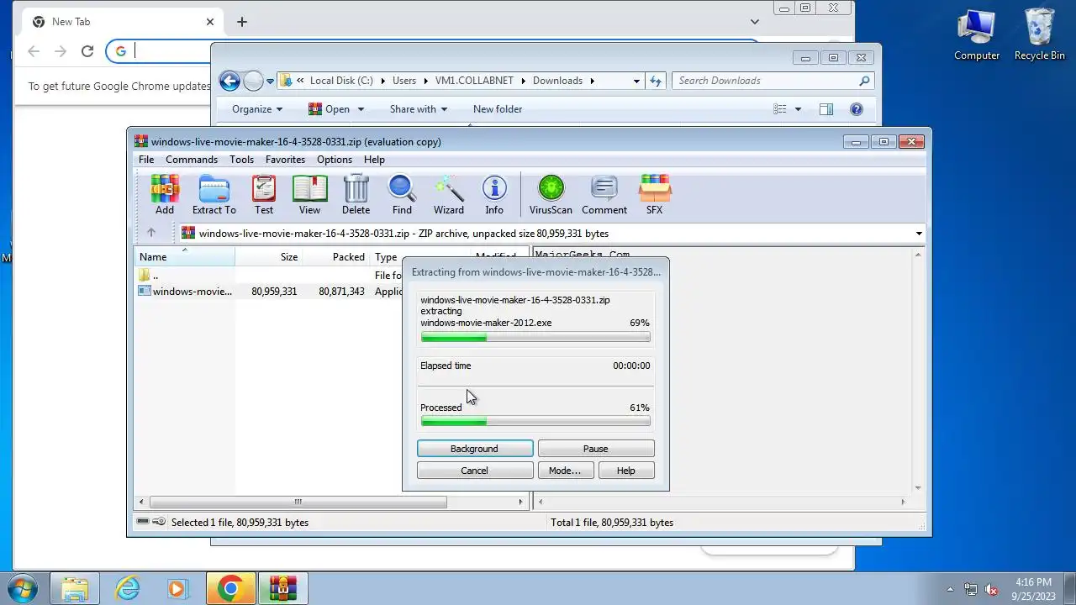Open Computer desktop icon
Image resolution: width=1076 pixels, height=605 pixels.
pyautogui.click(x=977, y=34)
